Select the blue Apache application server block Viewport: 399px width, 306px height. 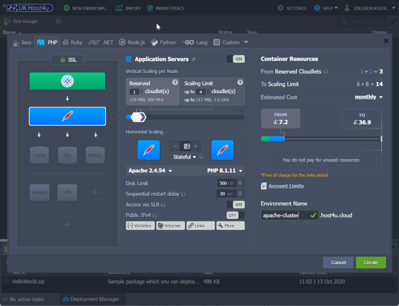67,116
